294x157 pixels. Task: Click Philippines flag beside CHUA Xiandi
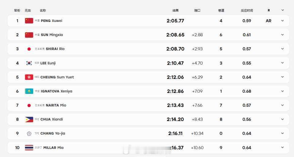[x=29, y=120]
